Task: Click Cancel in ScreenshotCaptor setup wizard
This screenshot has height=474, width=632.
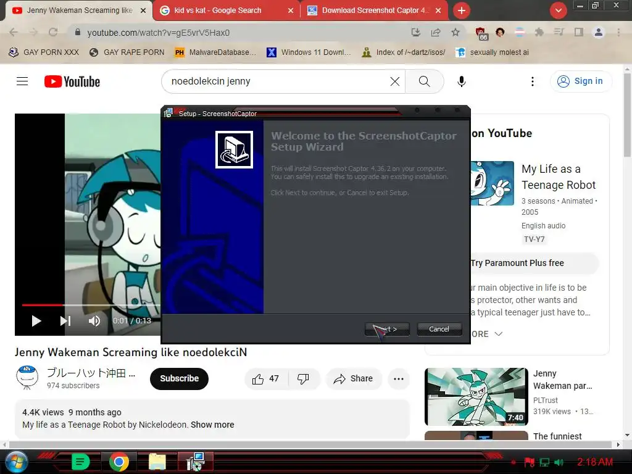Action: (x=439, y=329)
